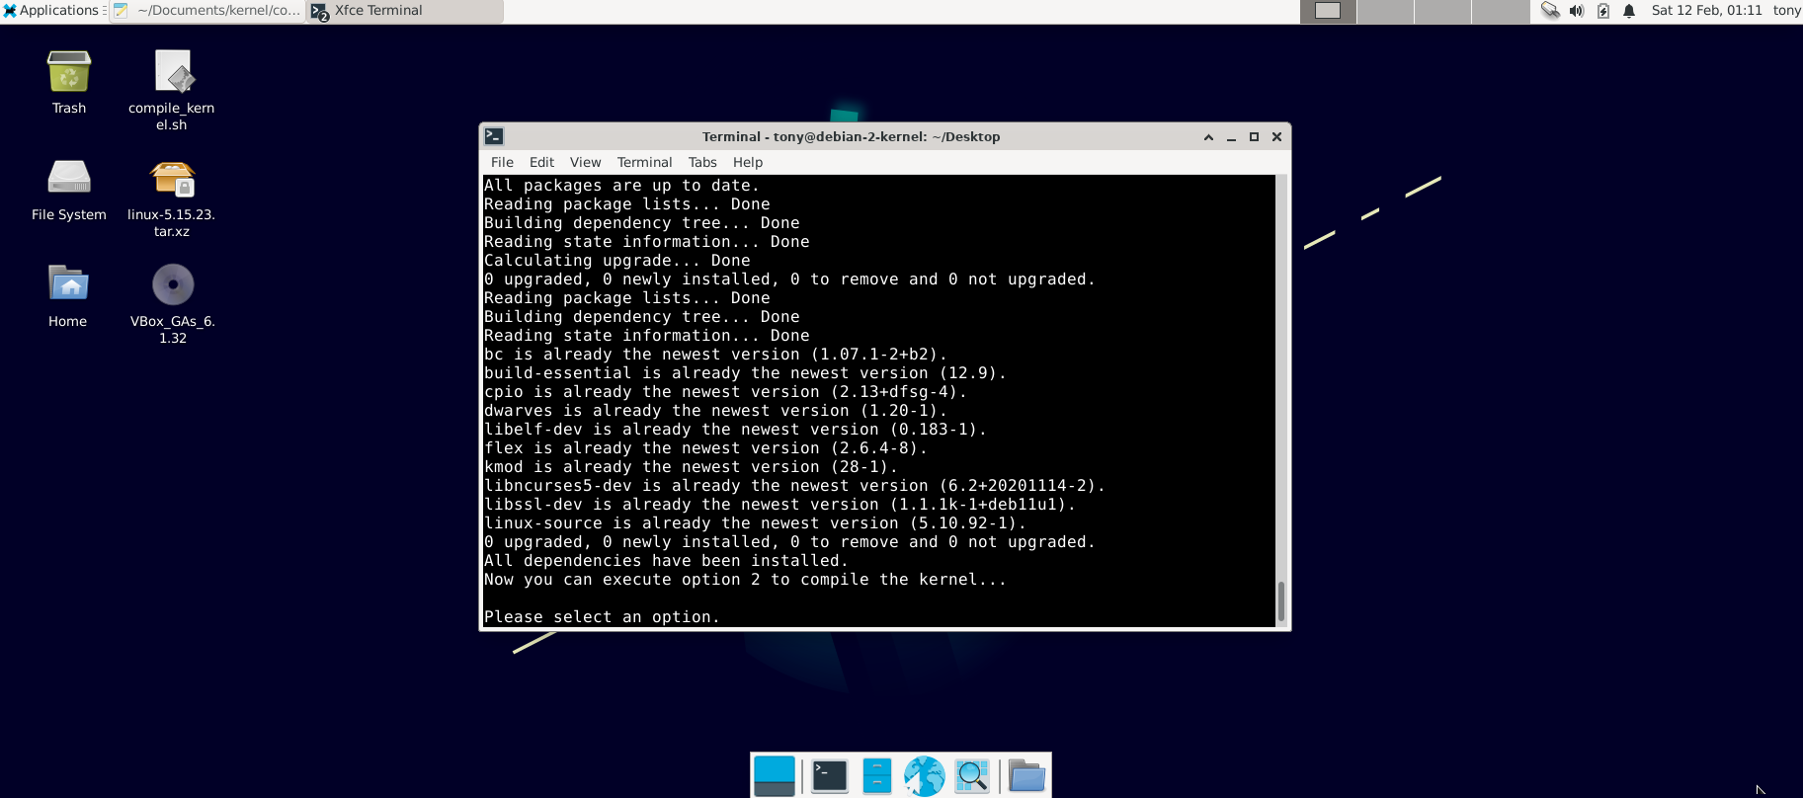Viewport: 1803px width, 798px height.
Task: Select the Home folder desktop icon
Action: pos(68,284)
